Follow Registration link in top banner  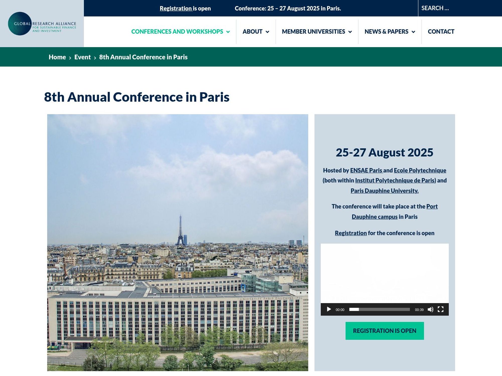click(x=176, y=9)
